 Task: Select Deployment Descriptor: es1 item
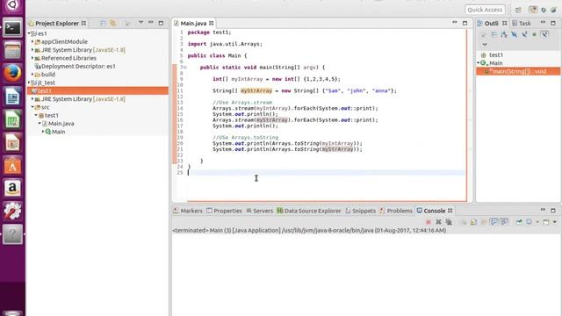click(75, 67)
